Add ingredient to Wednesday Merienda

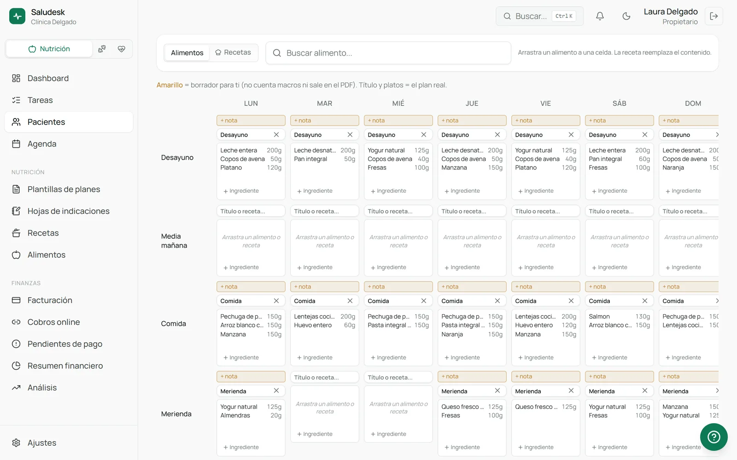pyautogui.click(x=388, y=434)
